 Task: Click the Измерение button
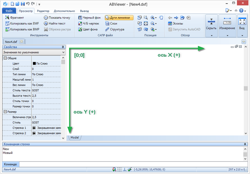pyautogui.click(x=227, y=25)
